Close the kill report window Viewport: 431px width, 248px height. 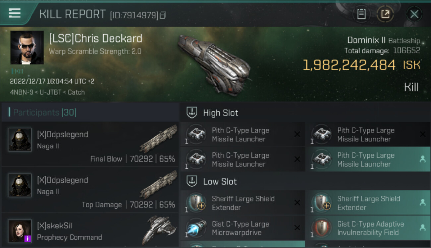tap(414, 14)
